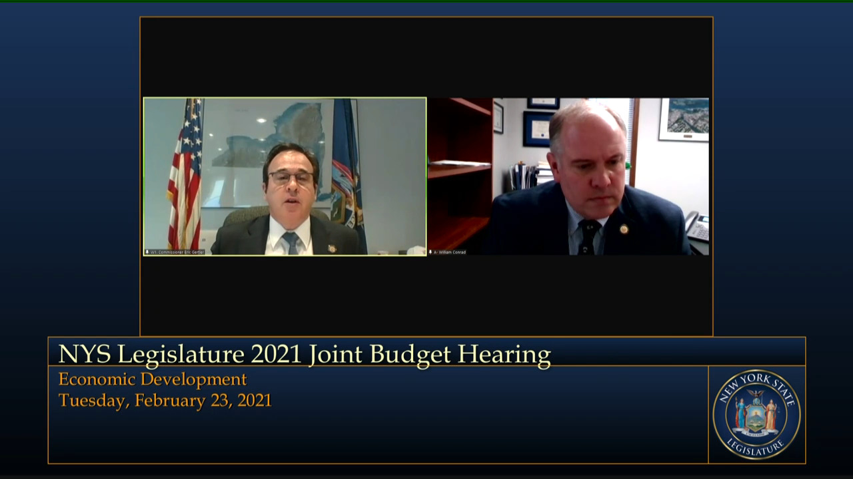Screen dimensions: 853x479
Task: Click the black area above the video tiles
Action: (x=426, y=57)
